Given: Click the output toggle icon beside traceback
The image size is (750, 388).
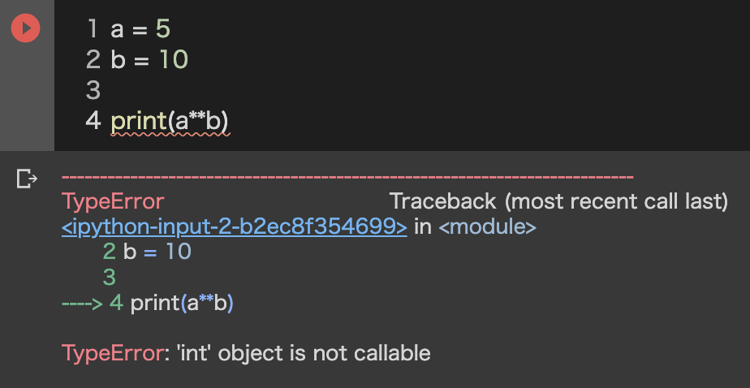Looking at the screenshot, I should click(27, 179).
